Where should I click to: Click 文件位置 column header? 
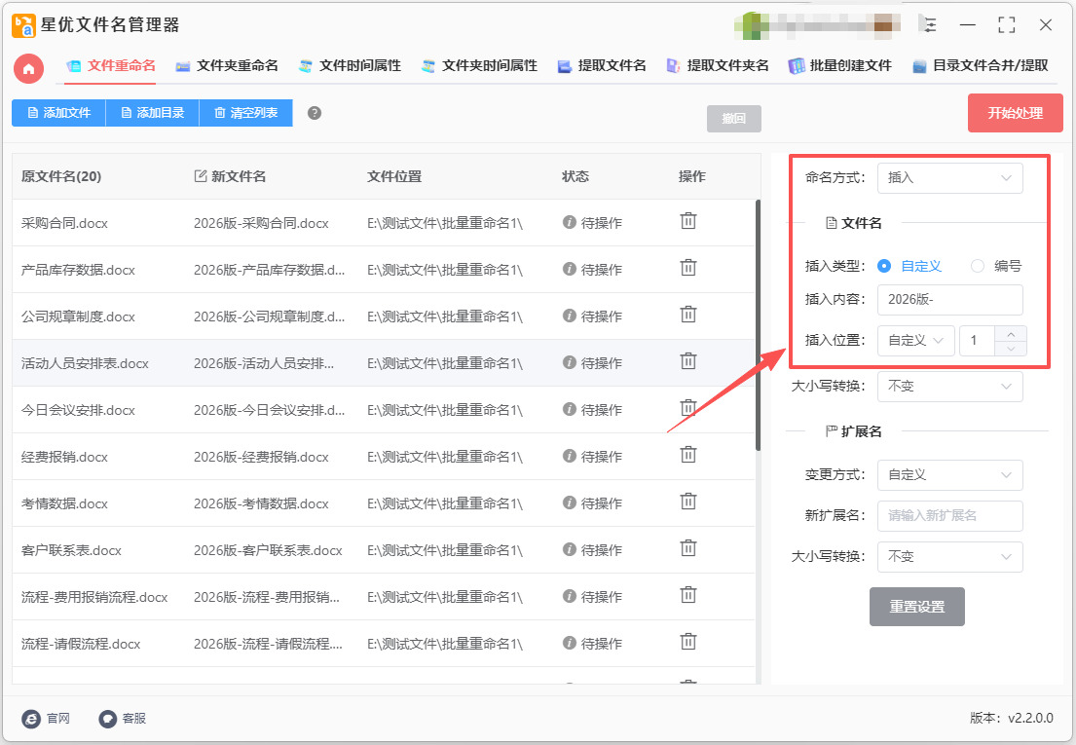point(394,176)
